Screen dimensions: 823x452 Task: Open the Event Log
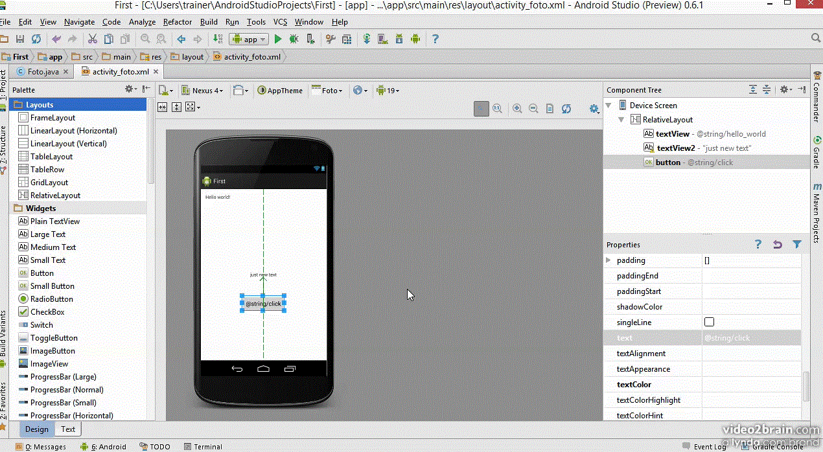705,446
